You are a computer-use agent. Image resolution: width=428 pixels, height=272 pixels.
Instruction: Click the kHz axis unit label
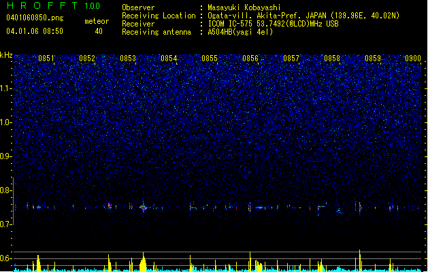[6, 55]
